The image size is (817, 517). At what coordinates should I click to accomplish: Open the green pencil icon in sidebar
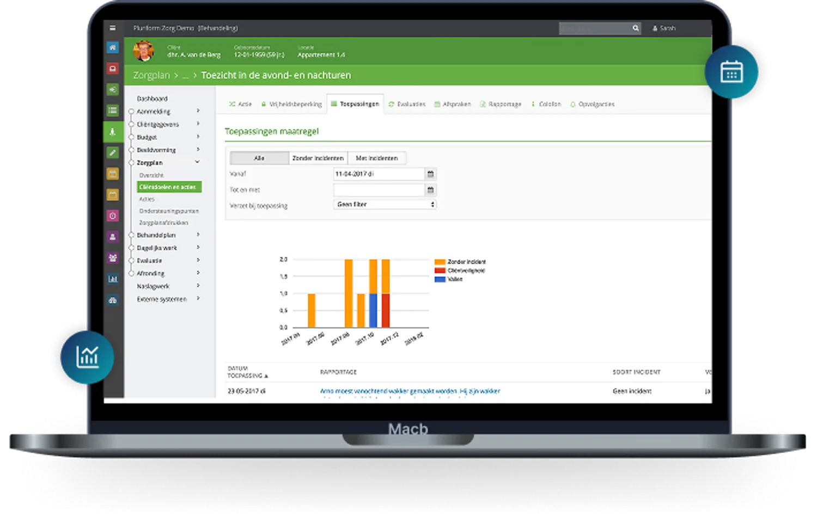(x=113, y=153)
